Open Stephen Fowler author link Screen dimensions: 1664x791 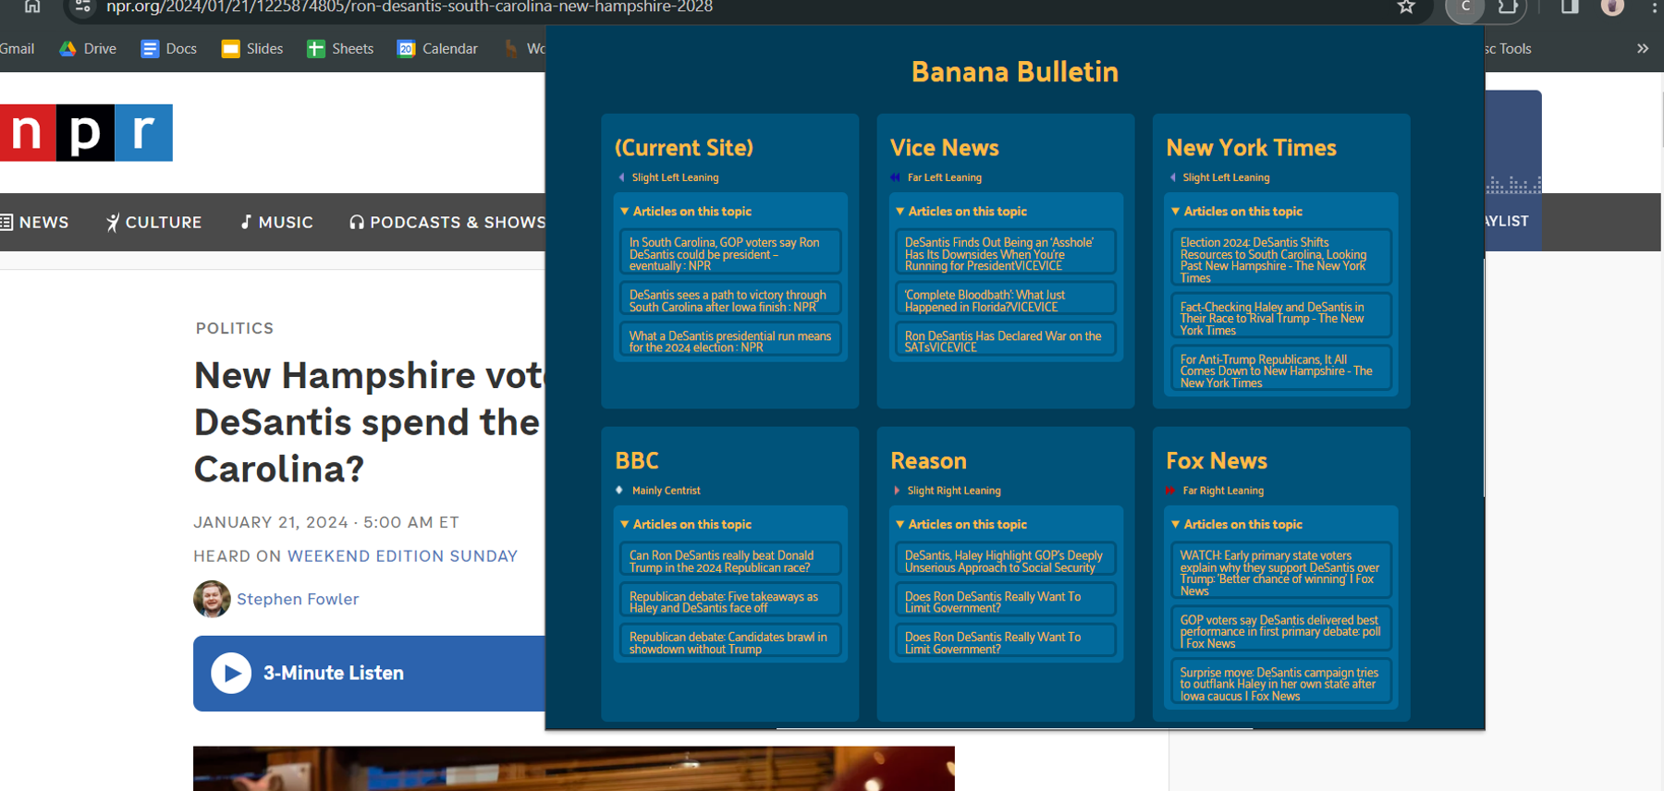coord(298,599)
